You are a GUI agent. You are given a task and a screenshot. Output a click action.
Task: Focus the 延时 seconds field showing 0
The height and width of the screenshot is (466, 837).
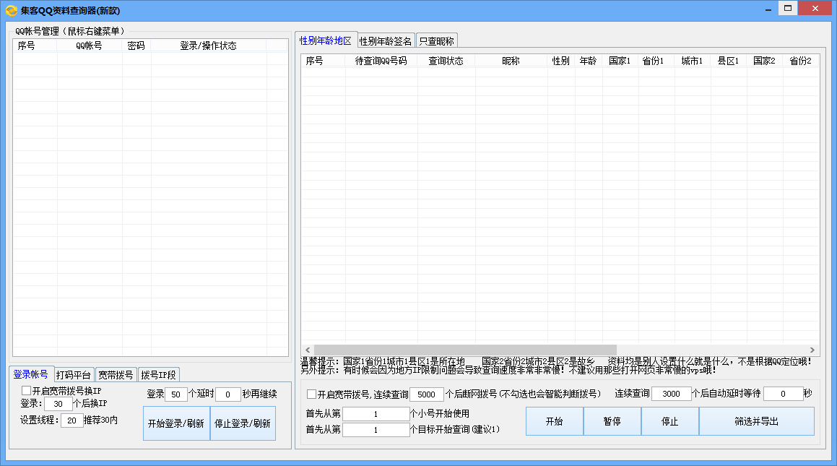pos(228,394)
